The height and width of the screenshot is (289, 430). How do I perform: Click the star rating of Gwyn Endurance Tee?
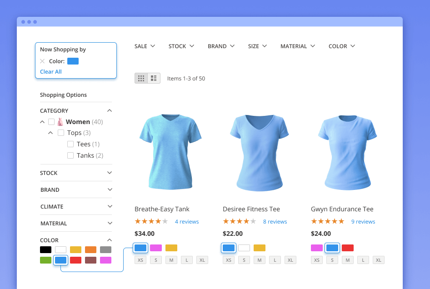coord(328,221)
